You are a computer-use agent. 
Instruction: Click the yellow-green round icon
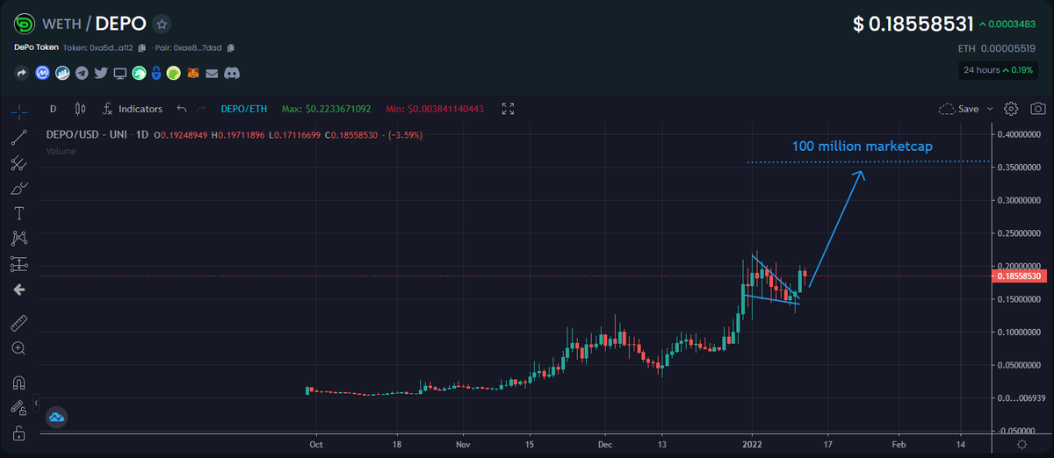174,74
